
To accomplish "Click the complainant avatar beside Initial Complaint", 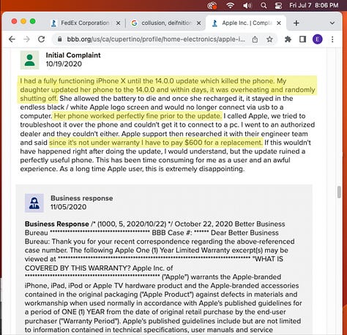I will pyautogui.click(x=29, y=60).
